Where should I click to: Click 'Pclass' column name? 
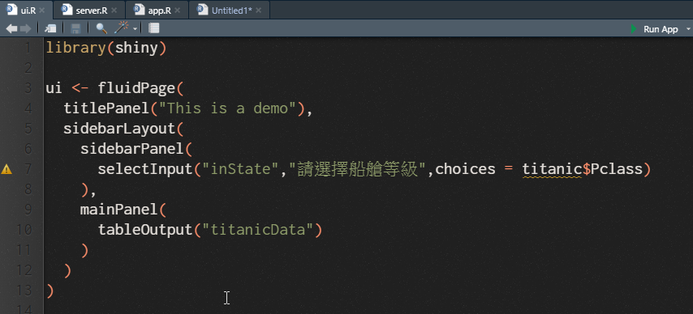click(x=616, y=169)
